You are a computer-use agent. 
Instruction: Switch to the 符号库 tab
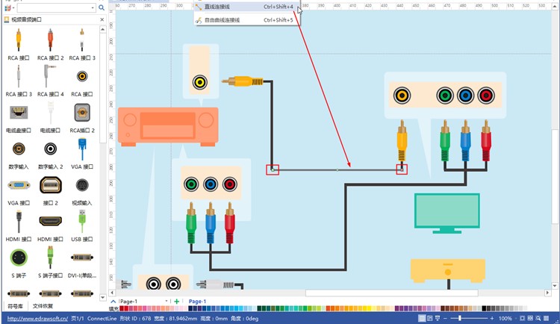(x=16, y=306)
